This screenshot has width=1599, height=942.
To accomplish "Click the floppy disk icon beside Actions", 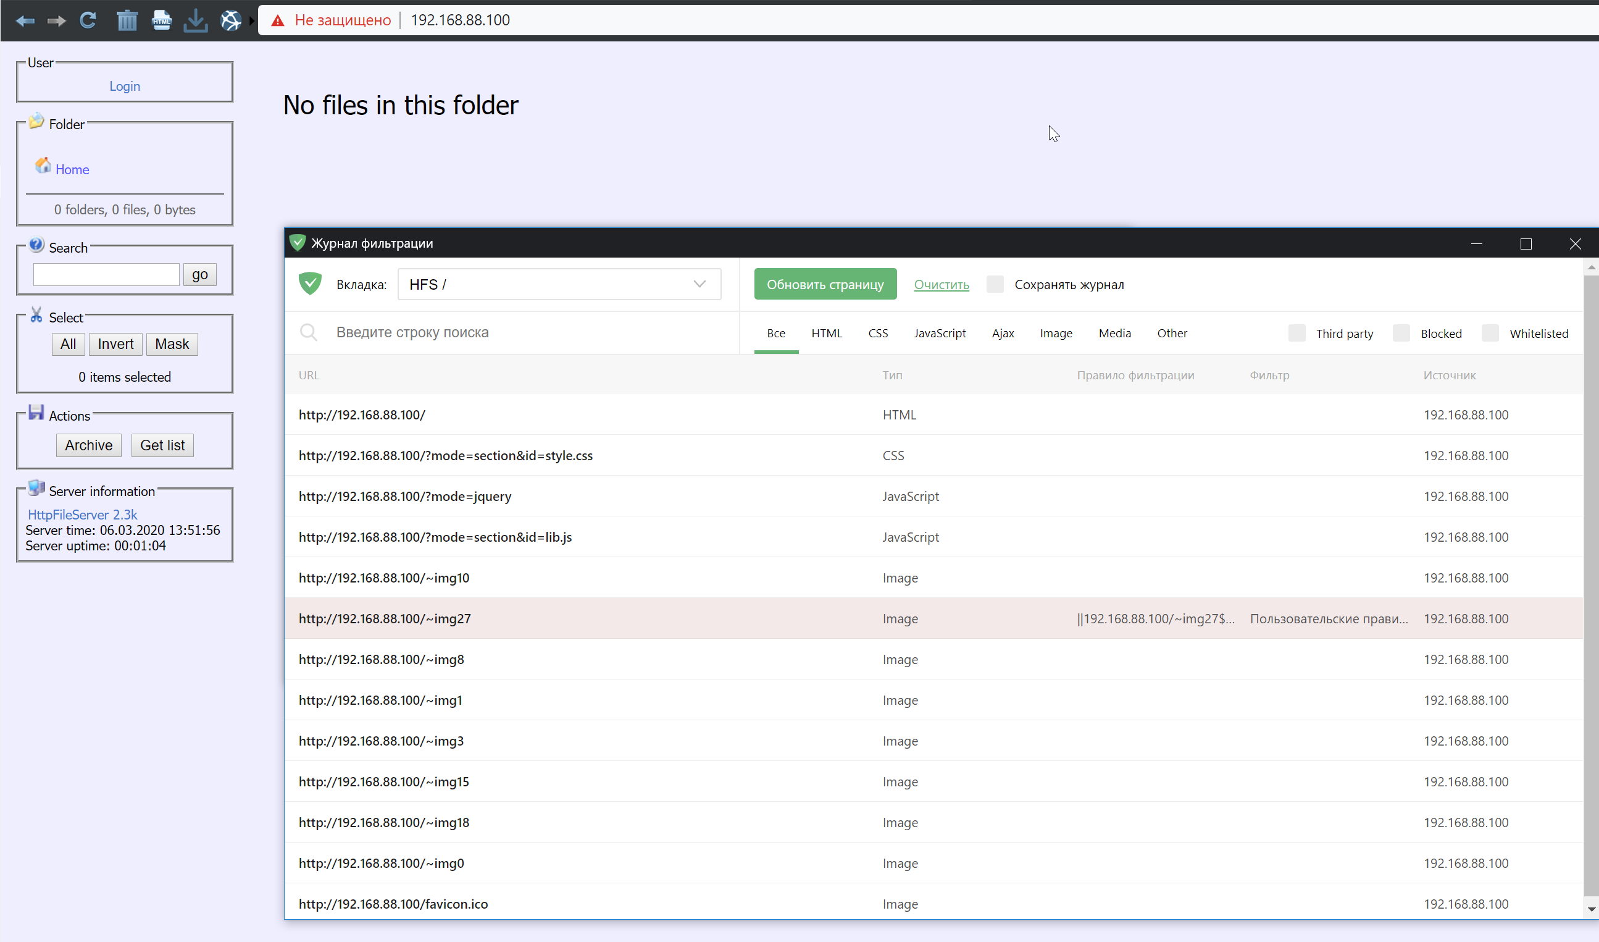I will tap(36, 413).
